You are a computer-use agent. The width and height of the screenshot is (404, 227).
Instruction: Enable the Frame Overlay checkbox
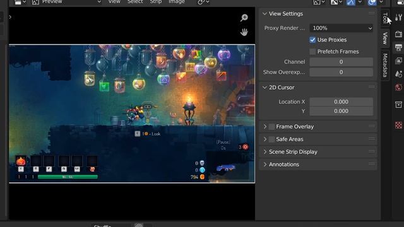click(x=271, y=127)
